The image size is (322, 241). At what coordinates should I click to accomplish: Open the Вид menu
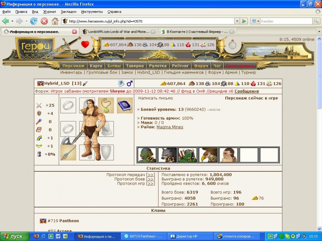pos(35,12)
